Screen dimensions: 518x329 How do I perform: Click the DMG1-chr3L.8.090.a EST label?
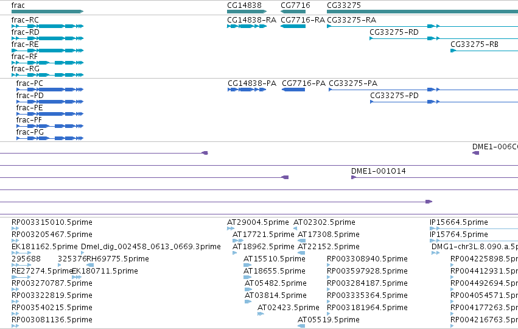[475, 247]
